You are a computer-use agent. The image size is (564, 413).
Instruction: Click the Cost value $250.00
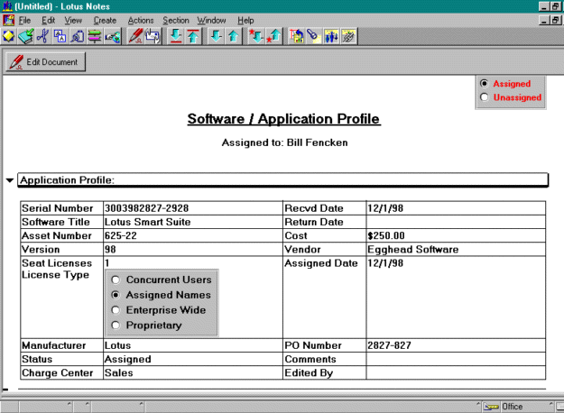click(386, 235)
